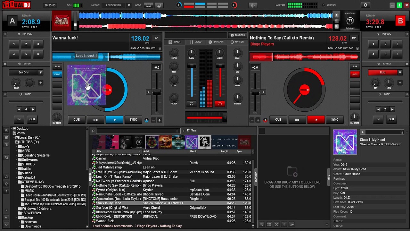Add effect slot with plus on deck B
Screen dimensions: 410x231
[400, 83]
